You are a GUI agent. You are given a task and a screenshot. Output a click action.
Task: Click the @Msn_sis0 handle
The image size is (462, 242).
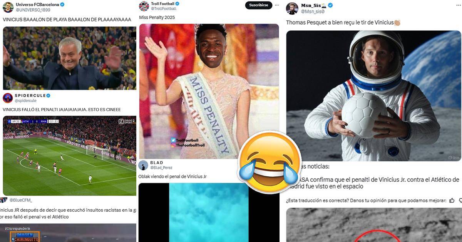[x=313, y=12]
